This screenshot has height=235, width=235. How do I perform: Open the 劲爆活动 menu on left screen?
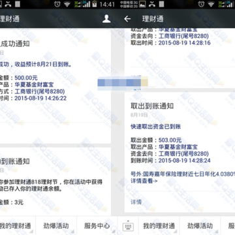pos(56,226)
